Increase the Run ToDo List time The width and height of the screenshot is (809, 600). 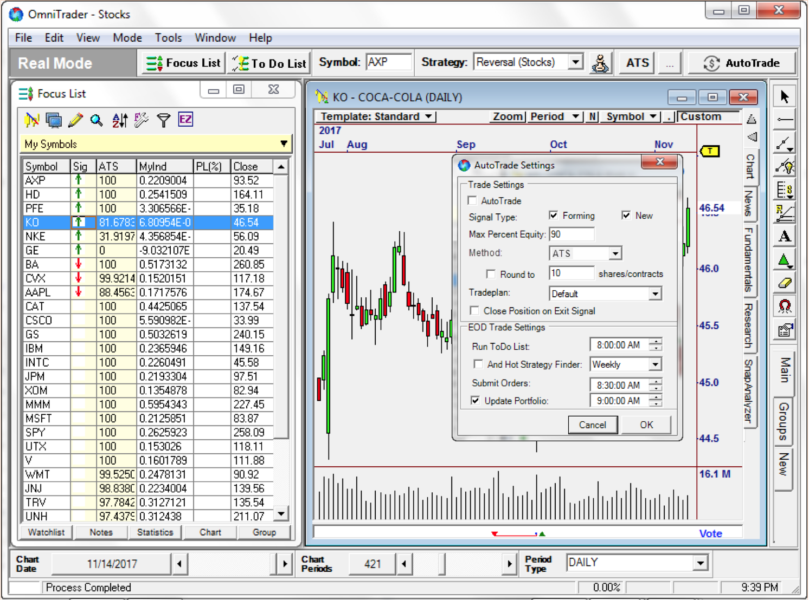(656, 341)
